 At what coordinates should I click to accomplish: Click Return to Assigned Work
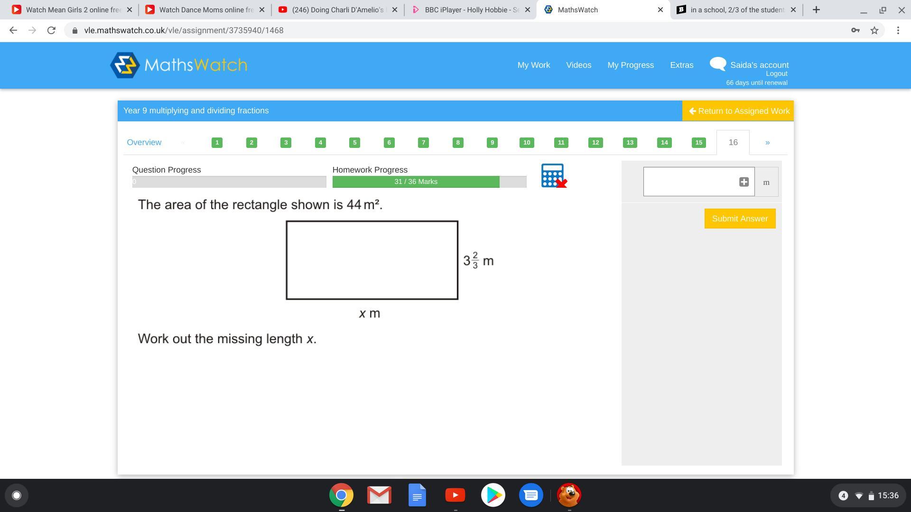(x=738, y=111)
